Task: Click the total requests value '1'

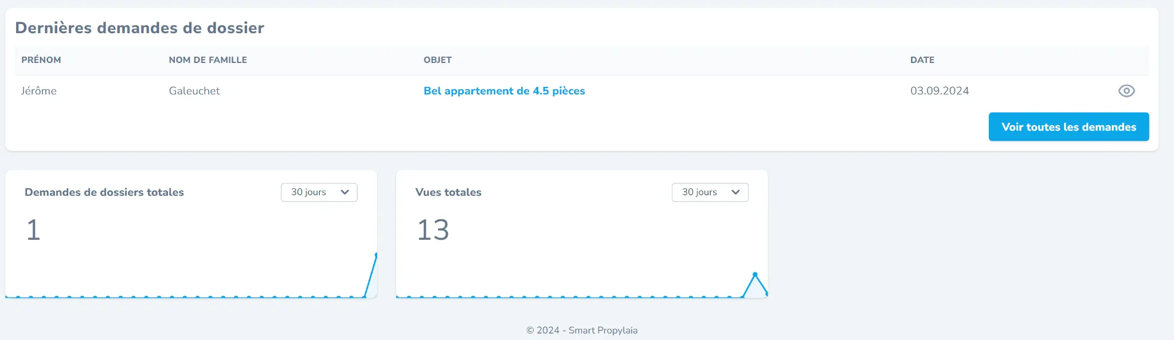Action: (33, 230)
